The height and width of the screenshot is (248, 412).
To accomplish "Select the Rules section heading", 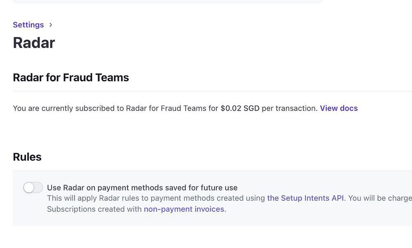I will pyautogui.click(x=27, y=157).
